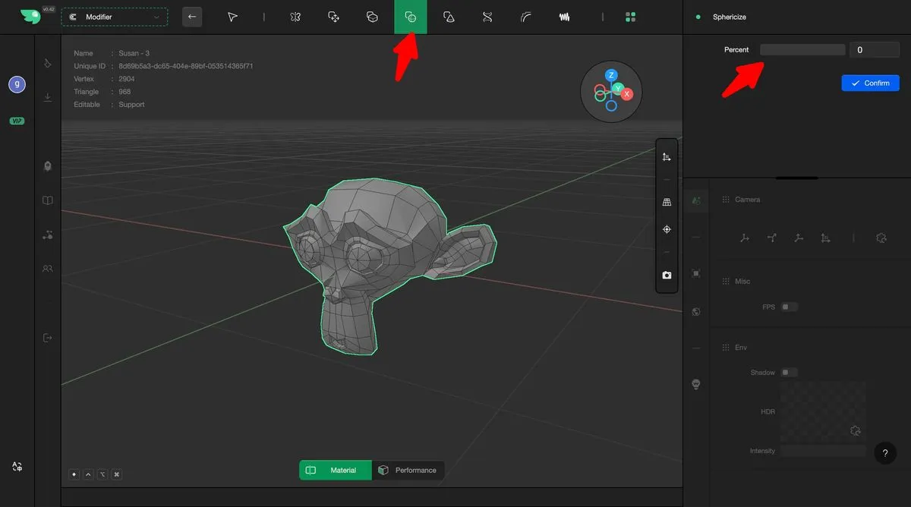Click the waveform icon in top toolbar
The image size is (911, 507).
pos(564,17)
